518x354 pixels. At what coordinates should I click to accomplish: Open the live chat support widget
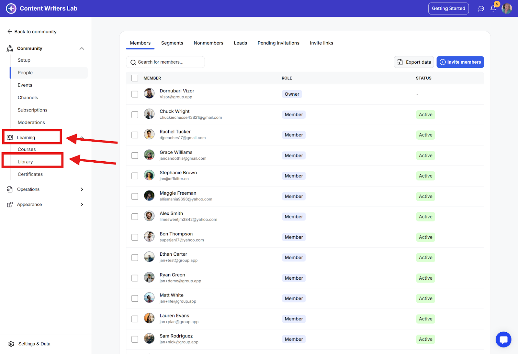pyautogui.click(x=503, y=339)
